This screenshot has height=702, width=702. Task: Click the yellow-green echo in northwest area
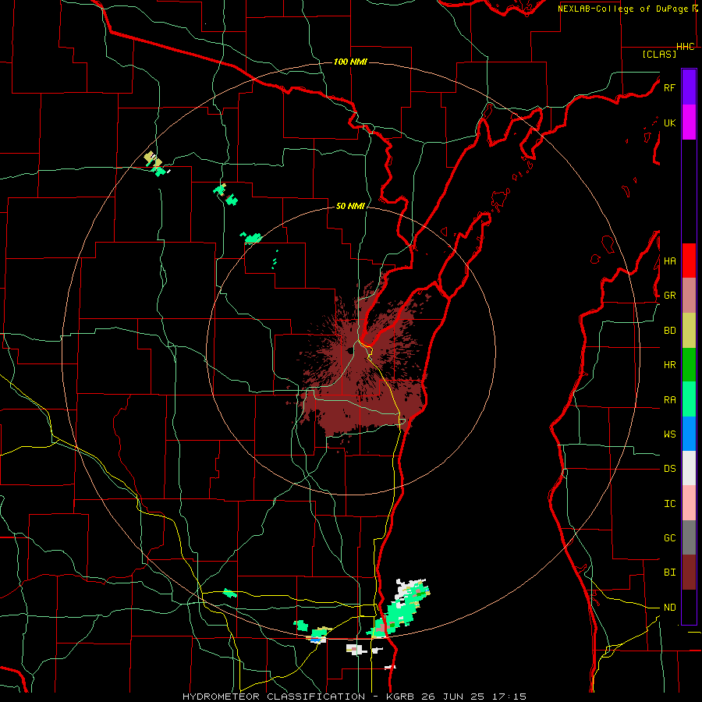click(x=153, y=159)
